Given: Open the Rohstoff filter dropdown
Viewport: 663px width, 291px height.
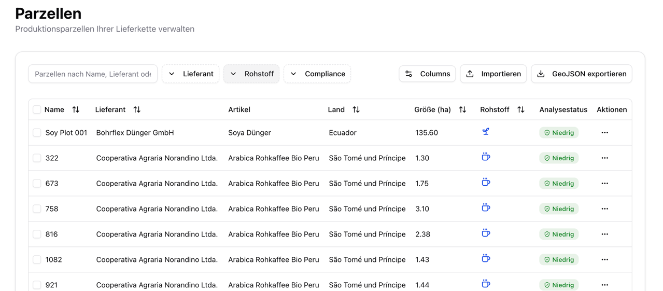Looking at the screenshot, I should click(x=251, y=74).
